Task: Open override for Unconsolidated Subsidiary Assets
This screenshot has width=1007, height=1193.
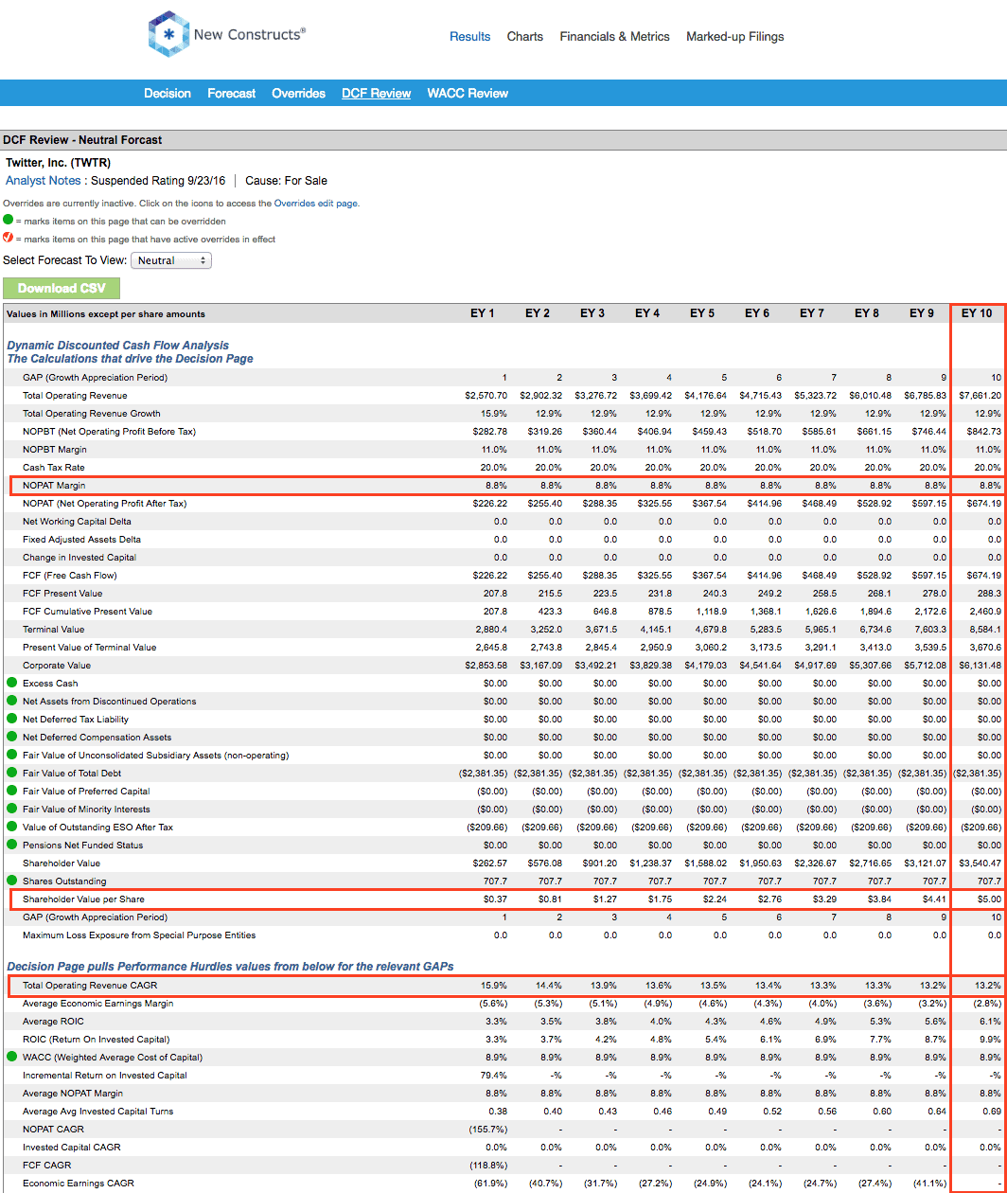Action: click(x=11, y=755)
